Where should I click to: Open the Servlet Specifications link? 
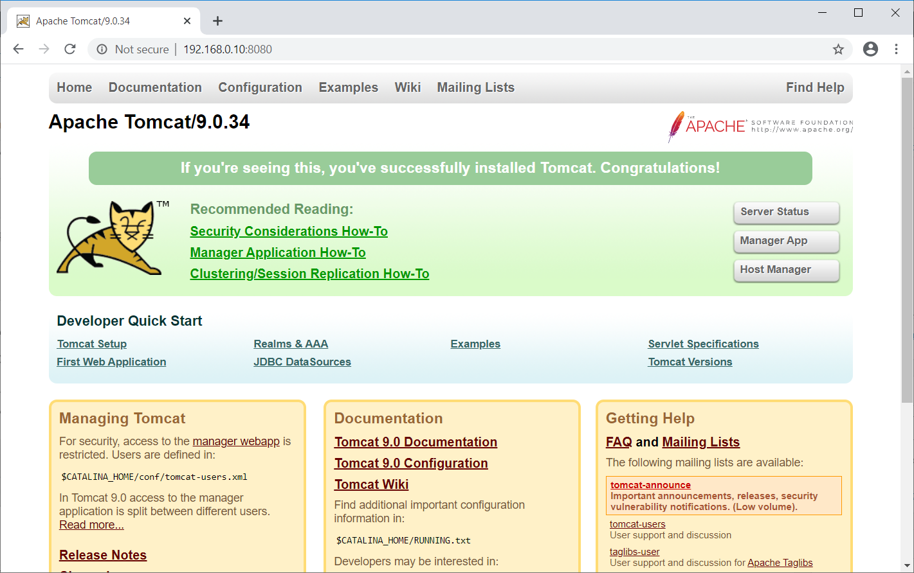703,344
